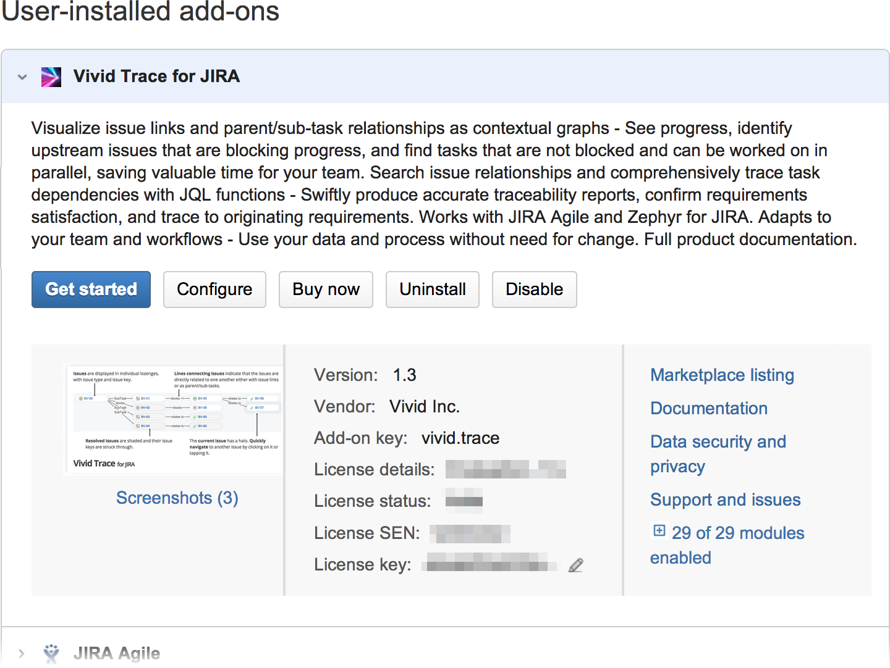Click the User-installed add-ons heading
Viewport: 890px width, 668px height.
pos(140,11)
